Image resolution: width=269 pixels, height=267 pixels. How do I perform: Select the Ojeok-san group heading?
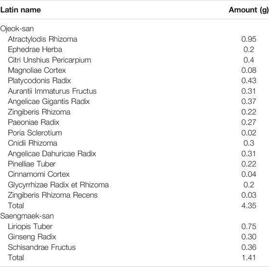[x=17, y=28]
